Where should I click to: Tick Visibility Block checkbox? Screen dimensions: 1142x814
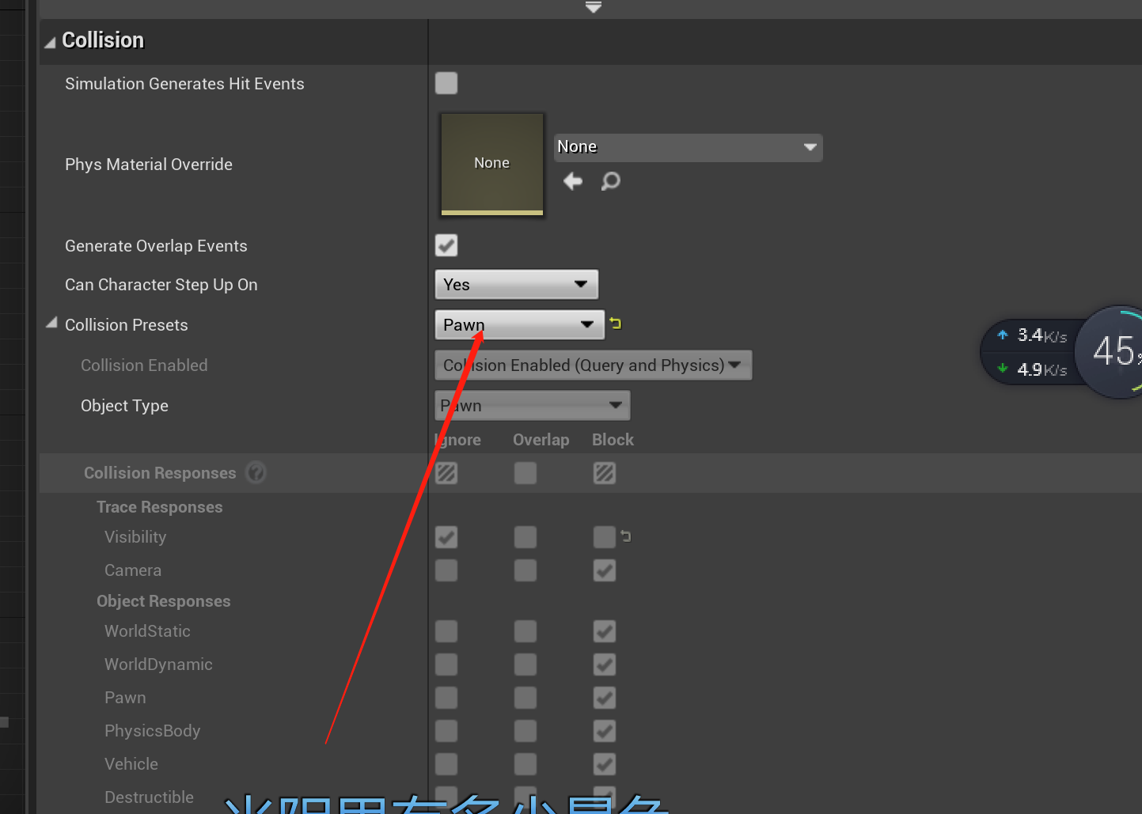(x=605, y=537)
